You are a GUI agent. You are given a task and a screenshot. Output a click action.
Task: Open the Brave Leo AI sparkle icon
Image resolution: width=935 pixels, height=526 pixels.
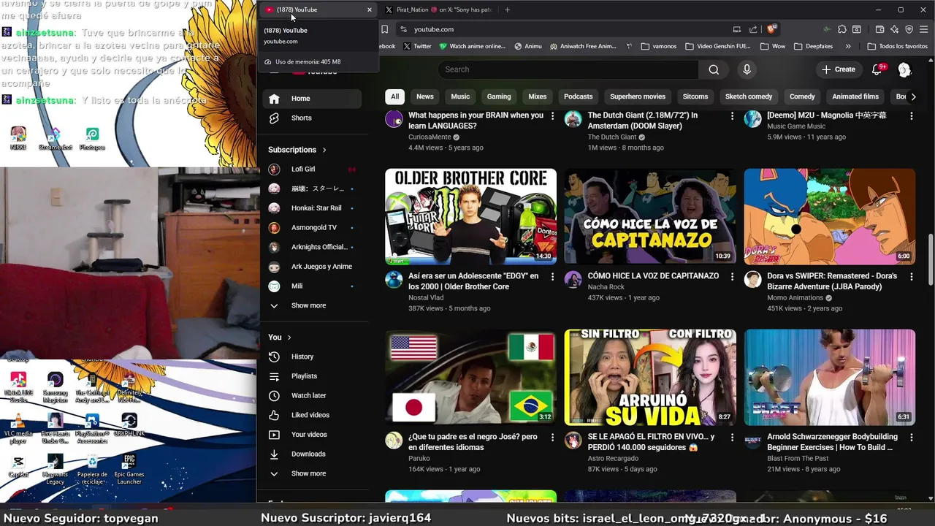pyautogui.click(x=894, y=29)
